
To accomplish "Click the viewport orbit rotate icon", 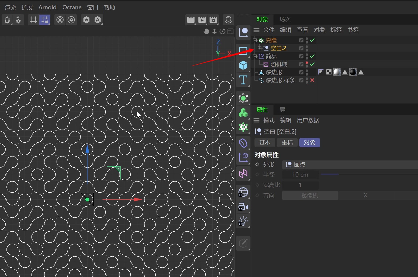I will click(222, 32).
